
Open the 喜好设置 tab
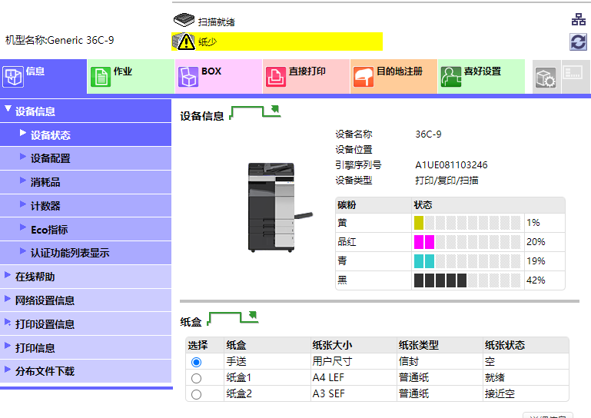click(481, 77)
